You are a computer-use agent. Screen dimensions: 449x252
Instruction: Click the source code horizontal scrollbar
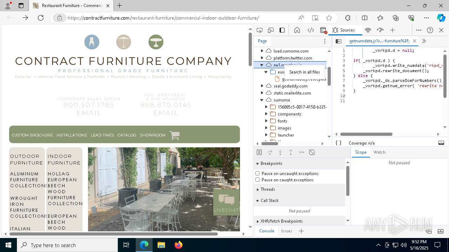(366, 134)
